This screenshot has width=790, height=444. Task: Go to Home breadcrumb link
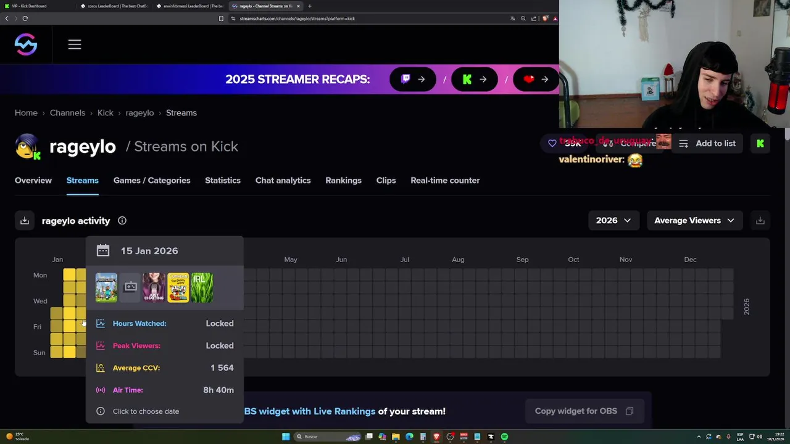pos(26,113)
